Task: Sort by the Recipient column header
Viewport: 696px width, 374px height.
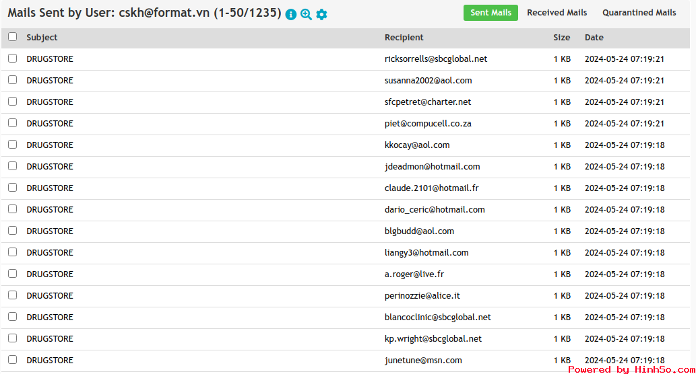Action: click(404, 38)
